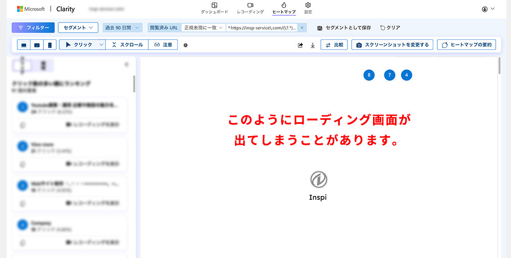
Task: Switch heatmap type to 注意
Action: click(x=163, y=45)
